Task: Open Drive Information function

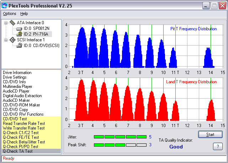Action: point(17,73)
